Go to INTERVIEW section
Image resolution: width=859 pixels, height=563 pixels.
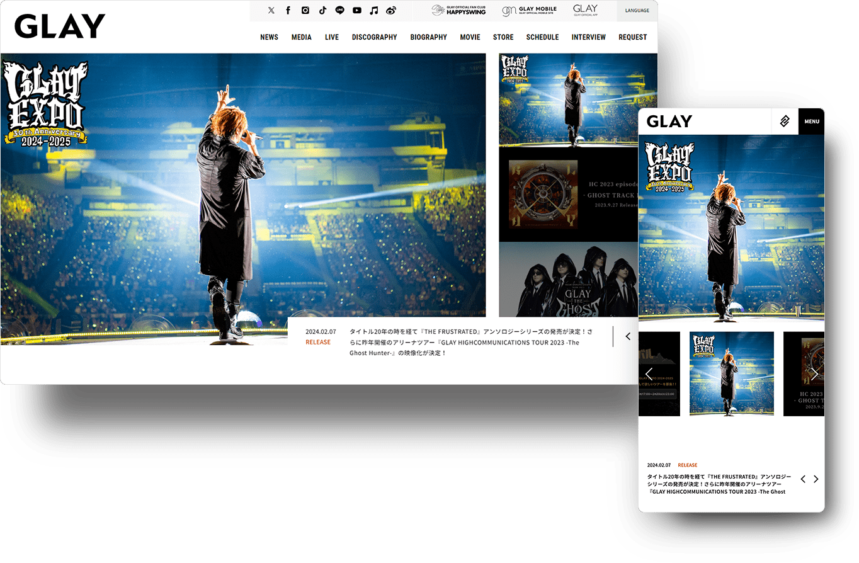click(588, 37)
